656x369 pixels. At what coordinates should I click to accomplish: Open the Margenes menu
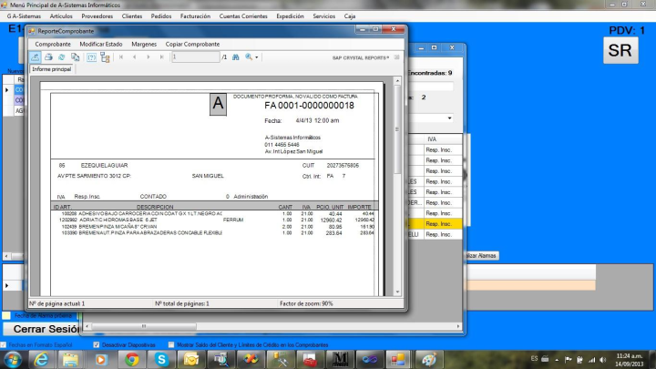144,44
